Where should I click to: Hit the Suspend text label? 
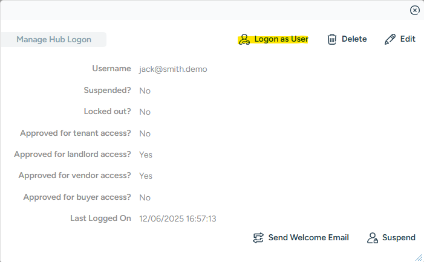399,238
